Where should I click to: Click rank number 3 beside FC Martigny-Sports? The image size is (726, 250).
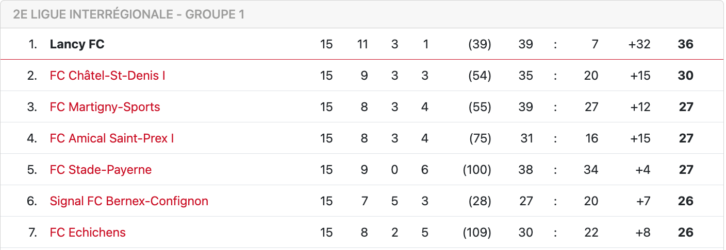click(32, 107)
